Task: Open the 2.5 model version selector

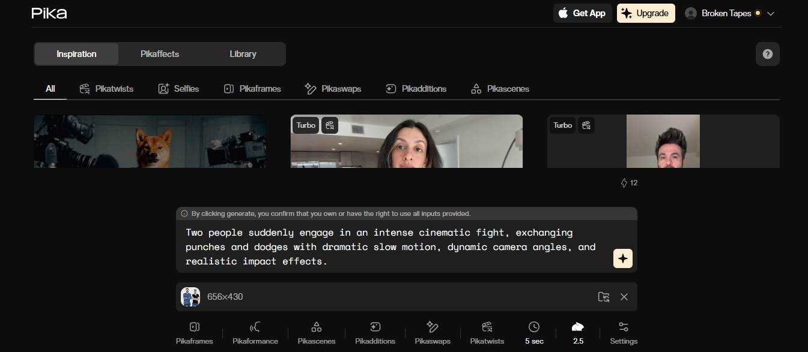Action: point(578,333)
